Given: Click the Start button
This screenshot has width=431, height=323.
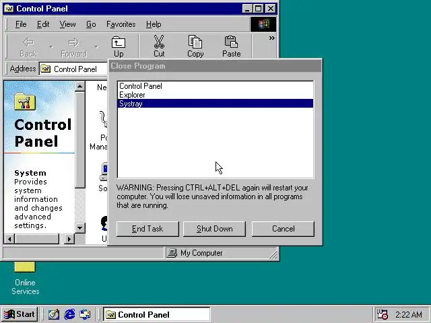Looking at the screenshot, I should [20, 314].
